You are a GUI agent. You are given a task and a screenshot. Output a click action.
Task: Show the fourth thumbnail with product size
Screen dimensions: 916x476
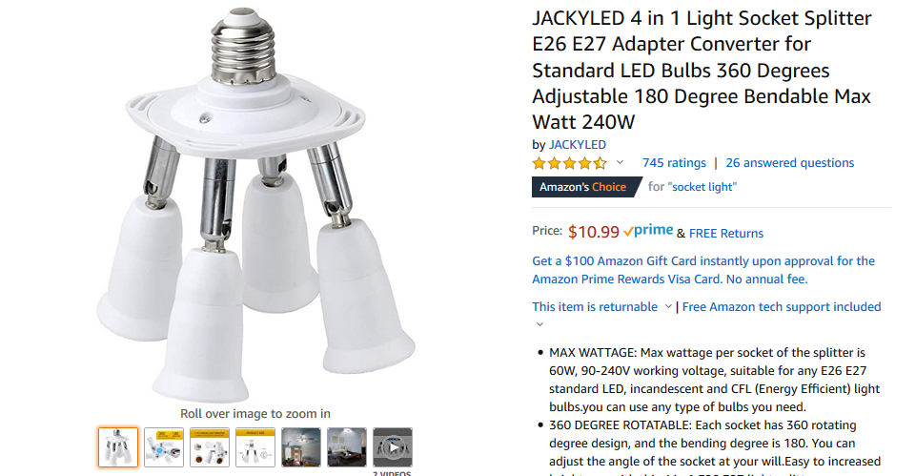click(x=255, y=447)
